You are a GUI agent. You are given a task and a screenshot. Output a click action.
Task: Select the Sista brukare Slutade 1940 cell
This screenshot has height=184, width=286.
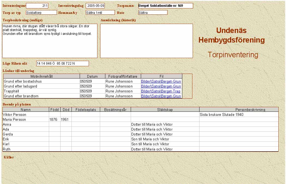tap(239, 115)
